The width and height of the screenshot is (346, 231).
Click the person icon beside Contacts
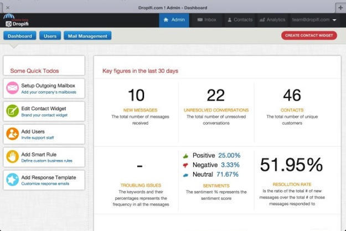pyautogui.click(x=230, y=20)
